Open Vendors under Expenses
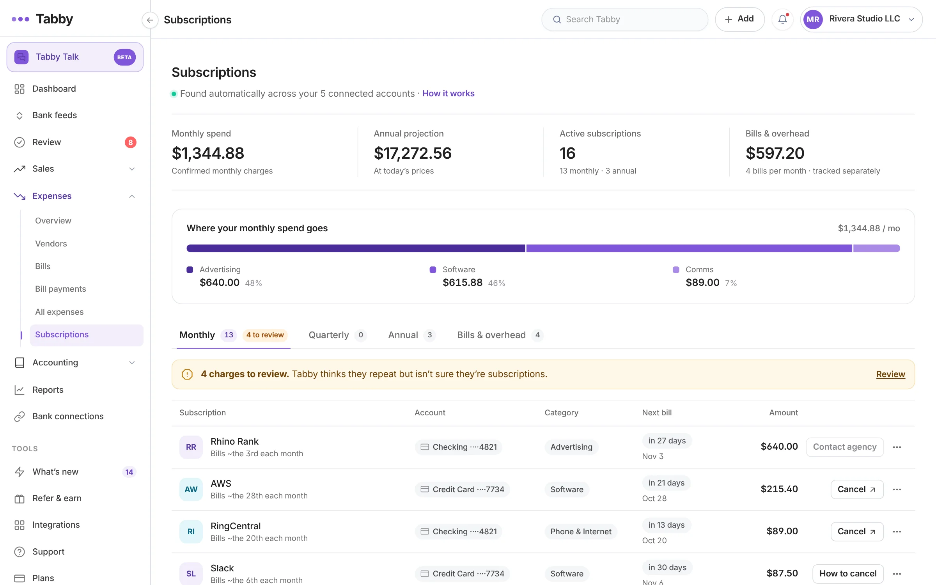 click(x=87, y=244)
